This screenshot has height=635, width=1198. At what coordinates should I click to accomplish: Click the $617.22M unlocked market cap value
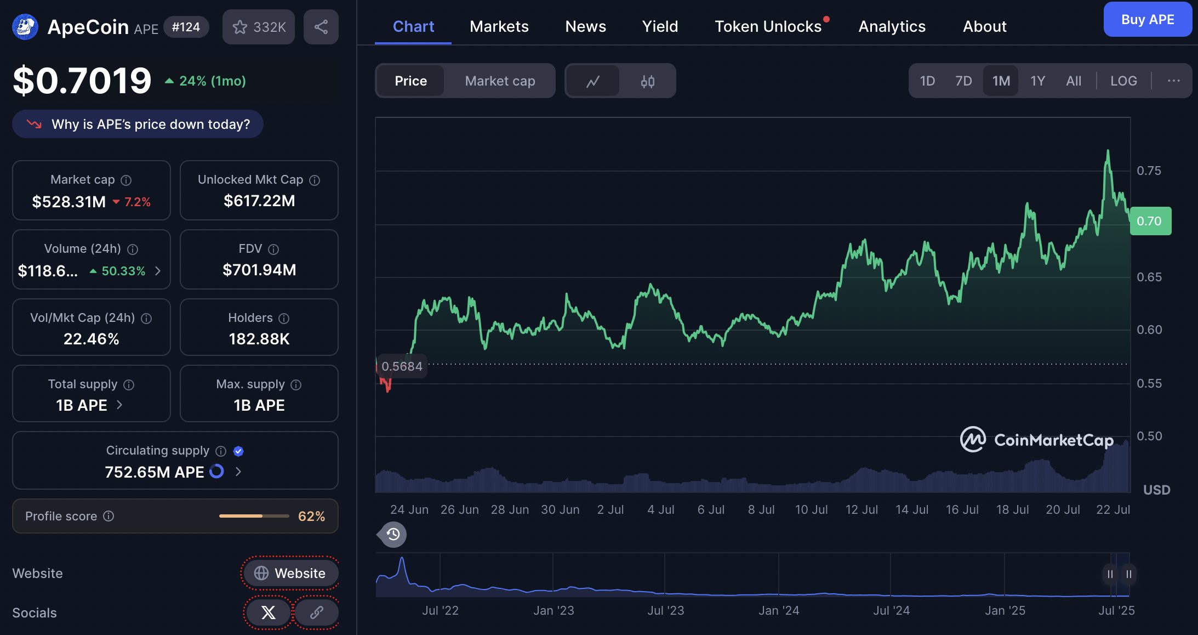coord(259,201)
